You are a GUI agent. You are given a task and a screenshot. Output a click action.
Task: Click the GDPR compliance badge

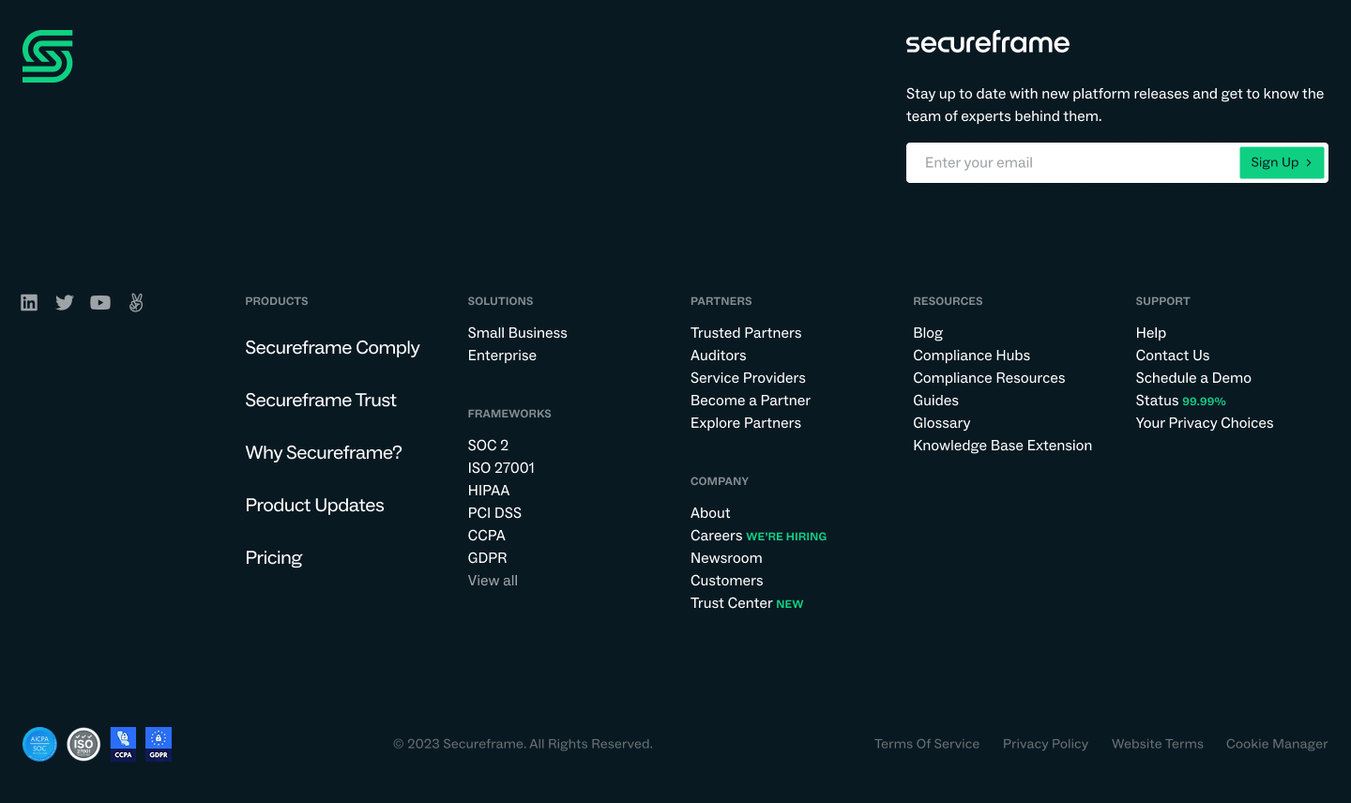click(159, 744)
